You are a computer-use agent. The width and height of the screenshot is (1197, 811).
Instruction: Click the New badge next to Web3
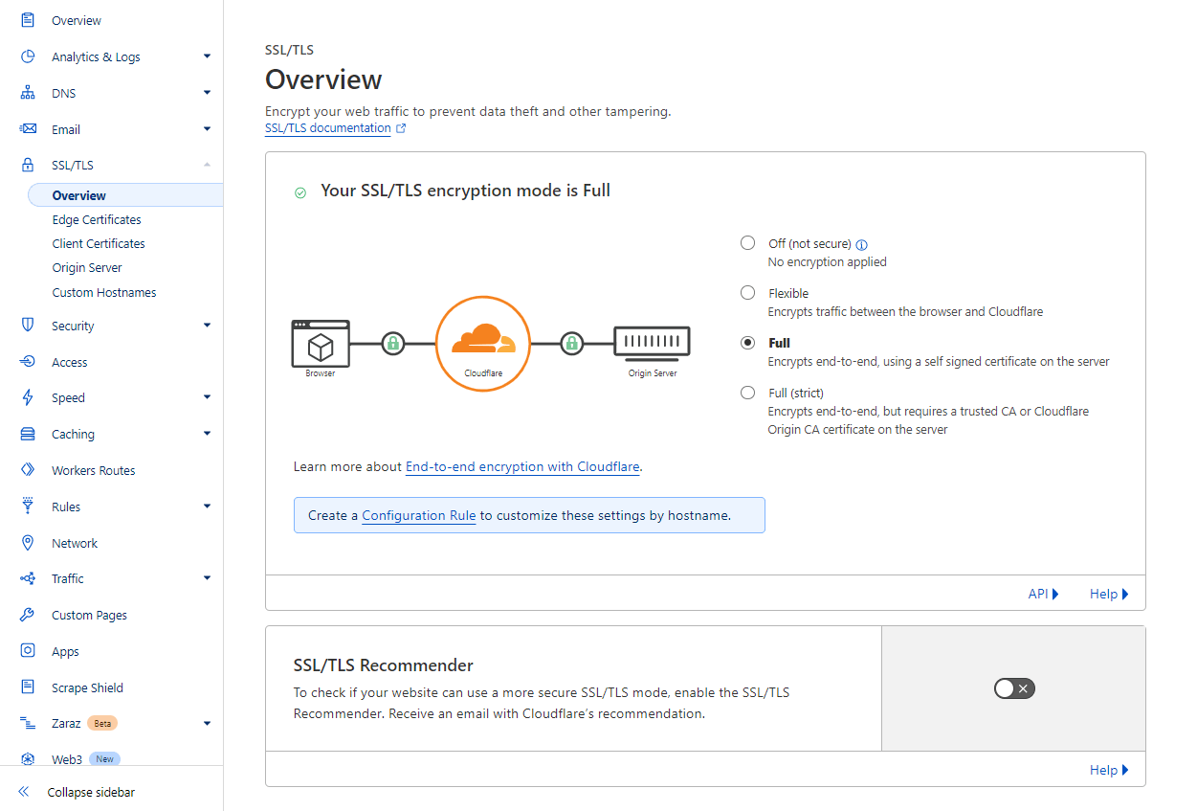coord(104,759)
